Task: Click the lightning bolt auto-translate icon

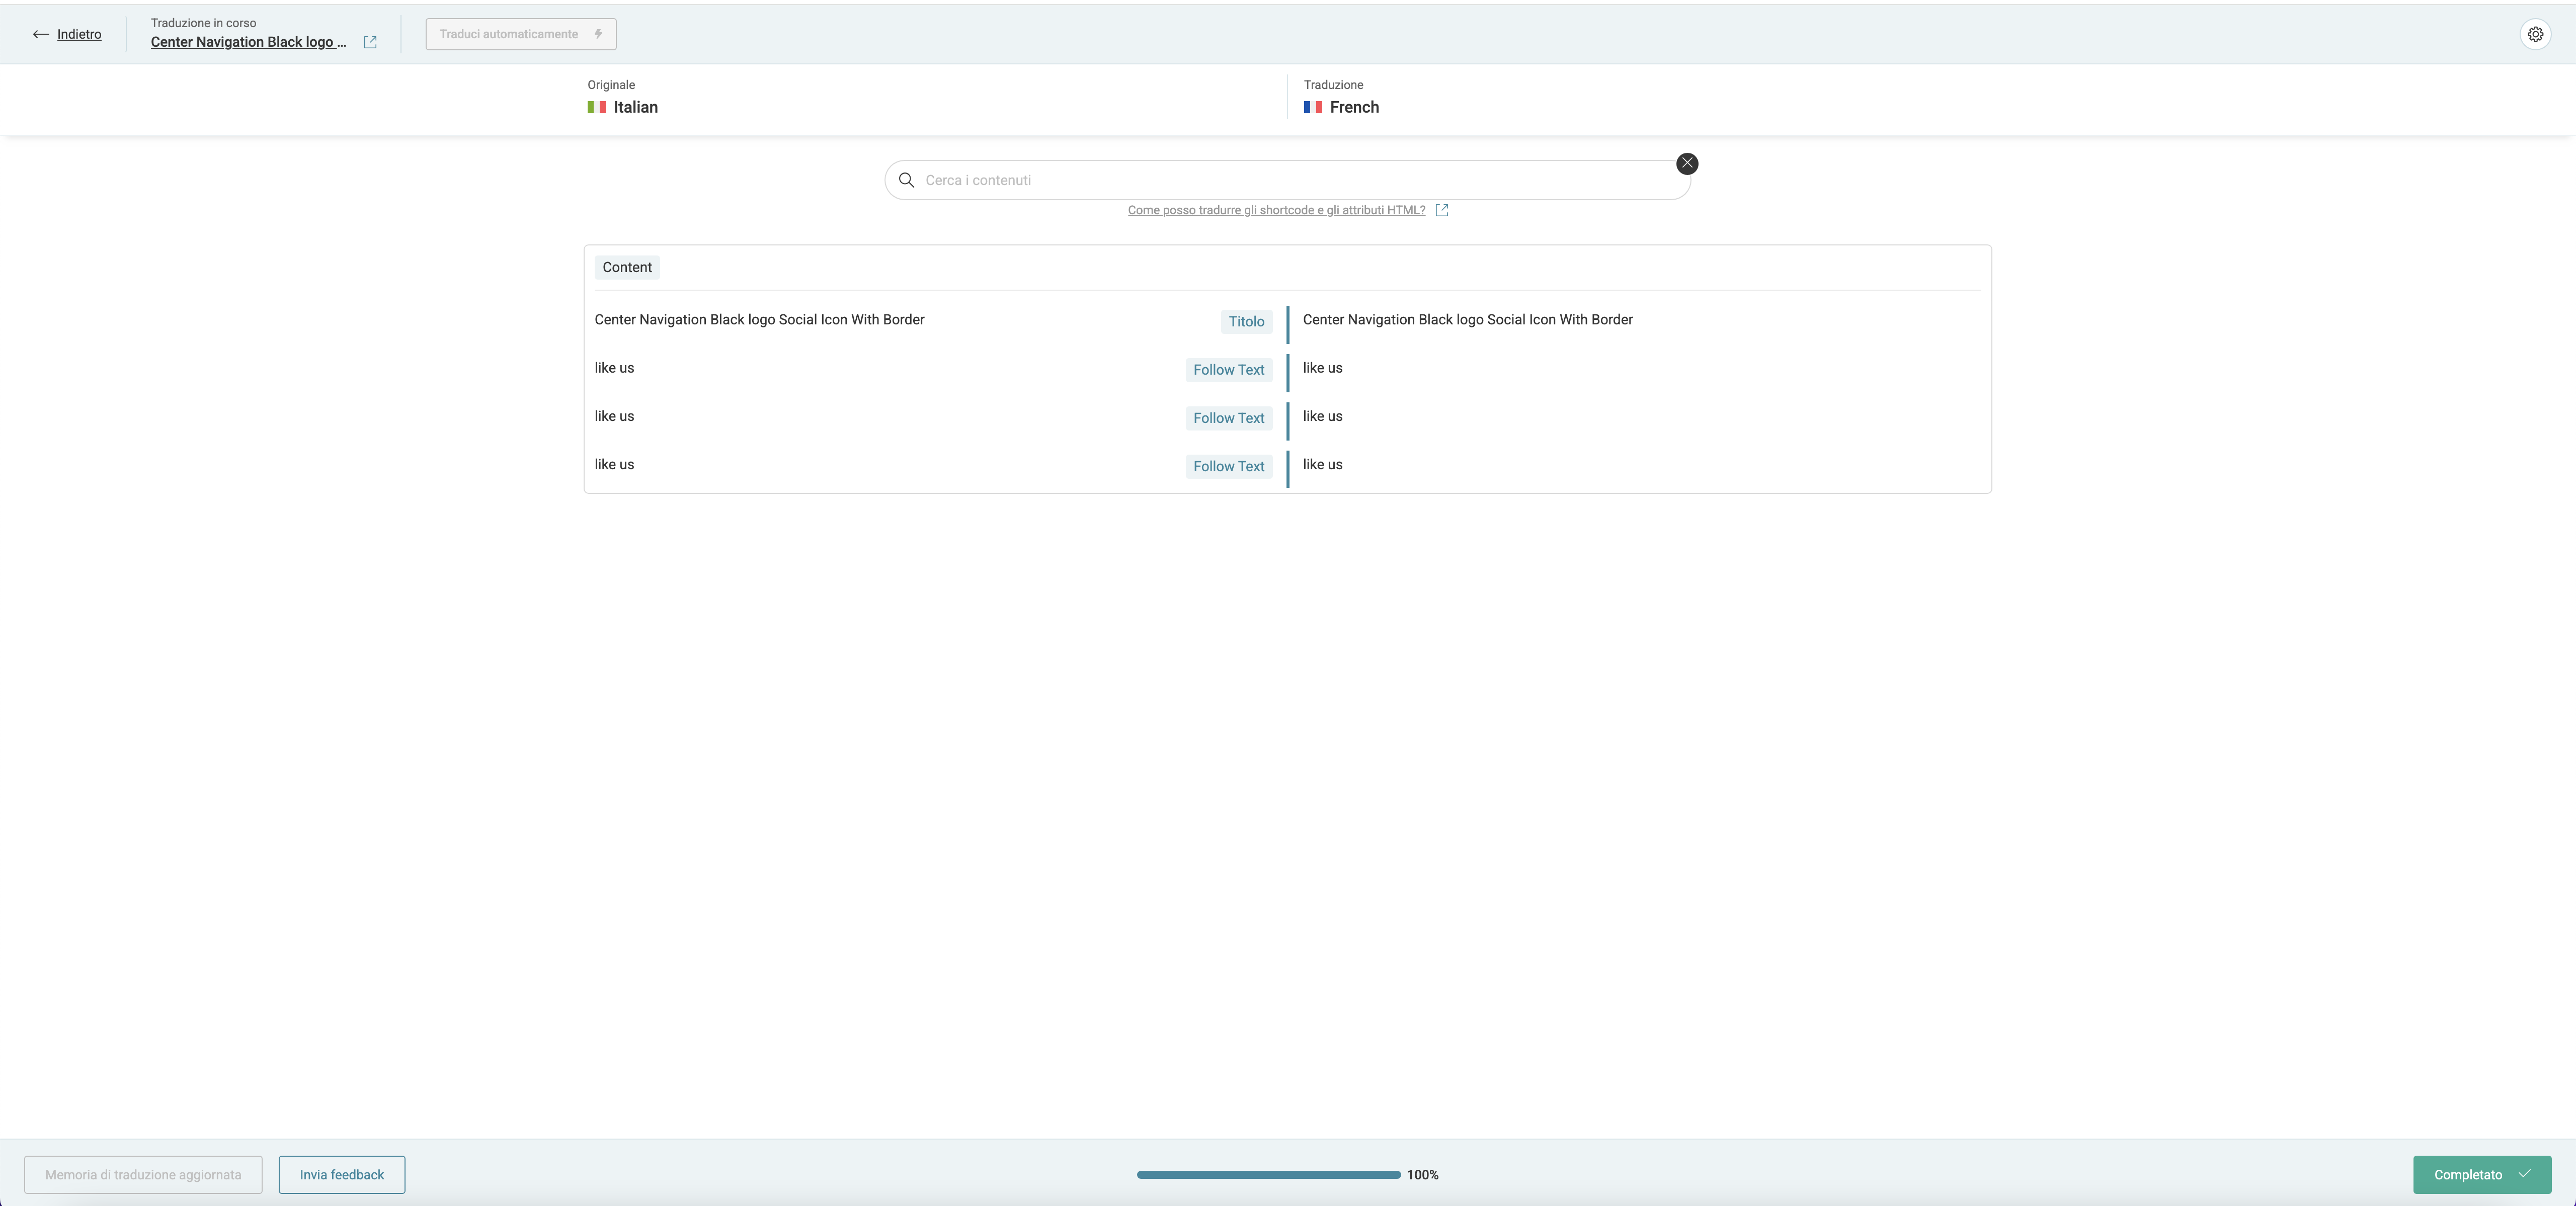Action: (x=598, y=34)
